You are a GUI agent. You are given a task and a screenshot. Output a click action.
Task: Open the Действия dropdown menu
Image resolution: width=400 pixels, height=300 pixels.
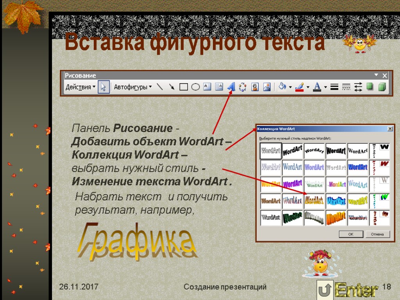point(80,87)
